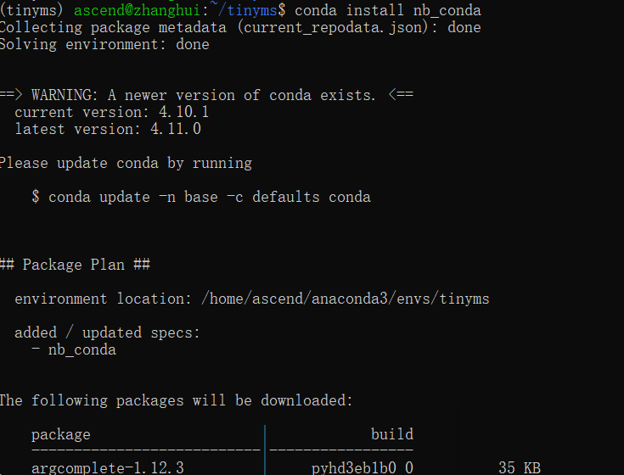Click the argcomplete-1.12.3 package row
Screen dimensions: 624x475
(x=108, y=467)
